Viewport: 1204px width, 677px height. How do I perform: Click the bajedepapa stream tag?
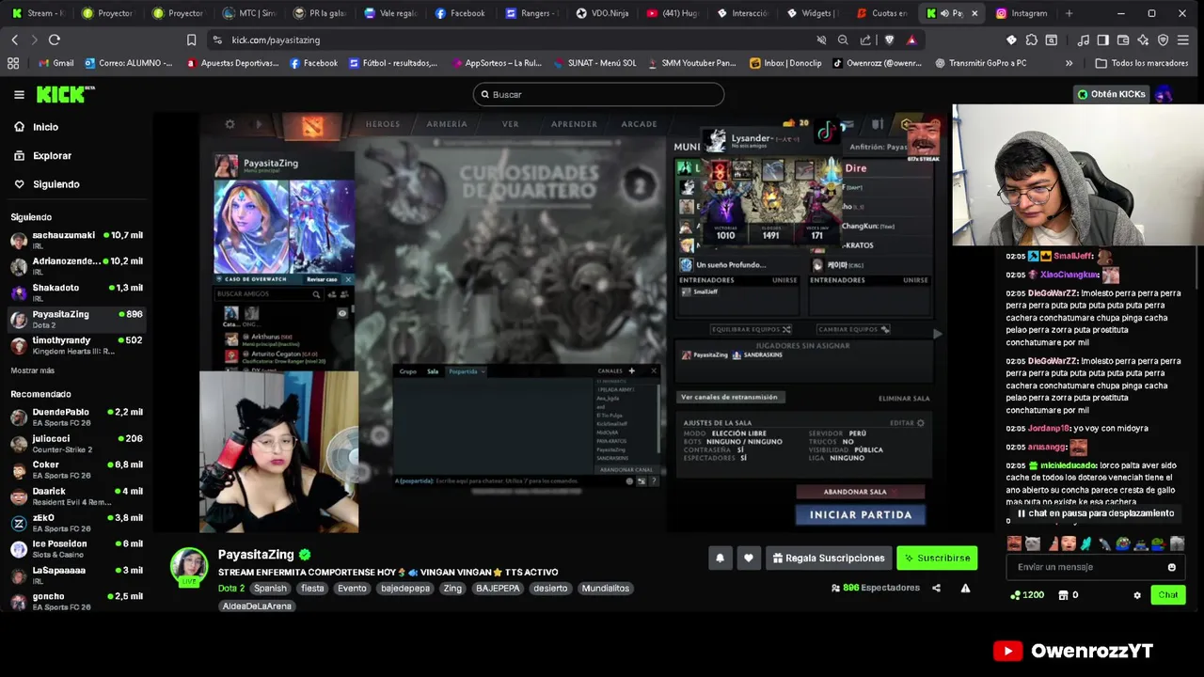pos(405,588)
